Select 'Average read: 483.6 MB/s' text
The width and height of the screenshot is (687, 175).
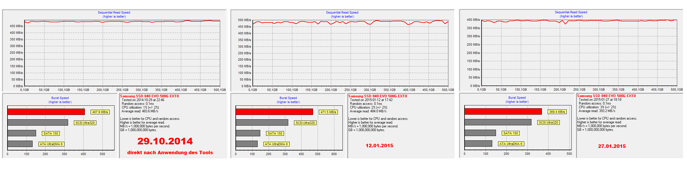point(140,111)
